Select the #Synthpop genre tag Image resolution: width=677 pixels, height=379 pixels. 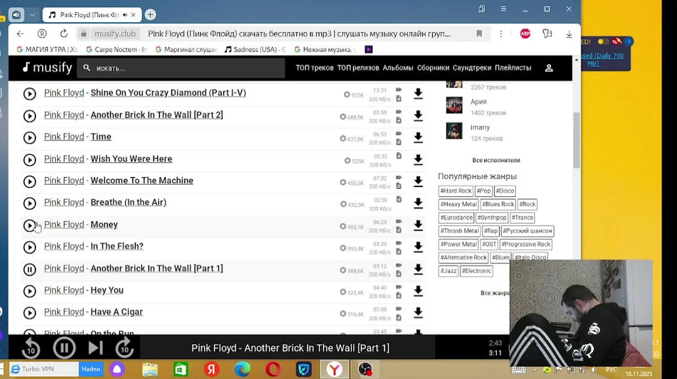pyautogui.click(x=492, y=217)
